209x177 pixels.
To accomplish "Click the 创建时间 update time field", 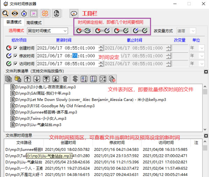I will 67,48.
